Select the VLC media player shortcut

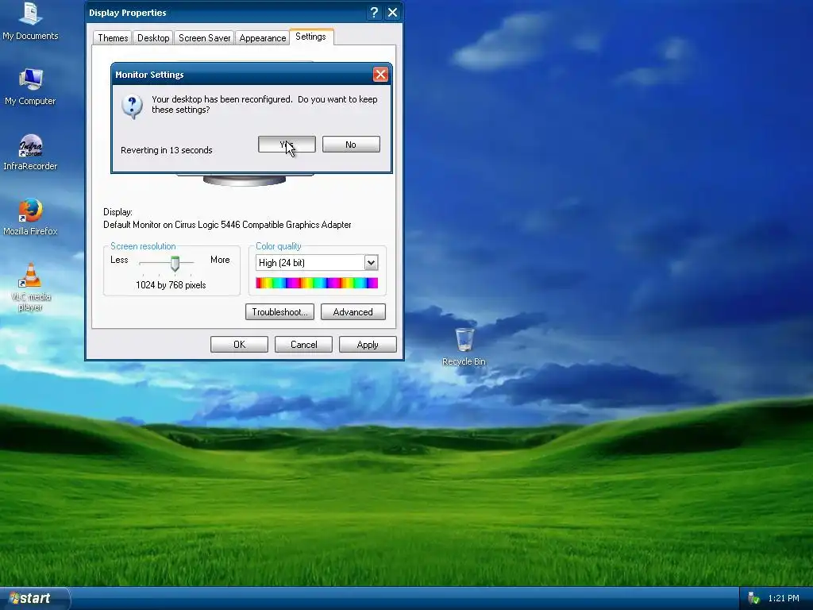click(x=30, y=287)
